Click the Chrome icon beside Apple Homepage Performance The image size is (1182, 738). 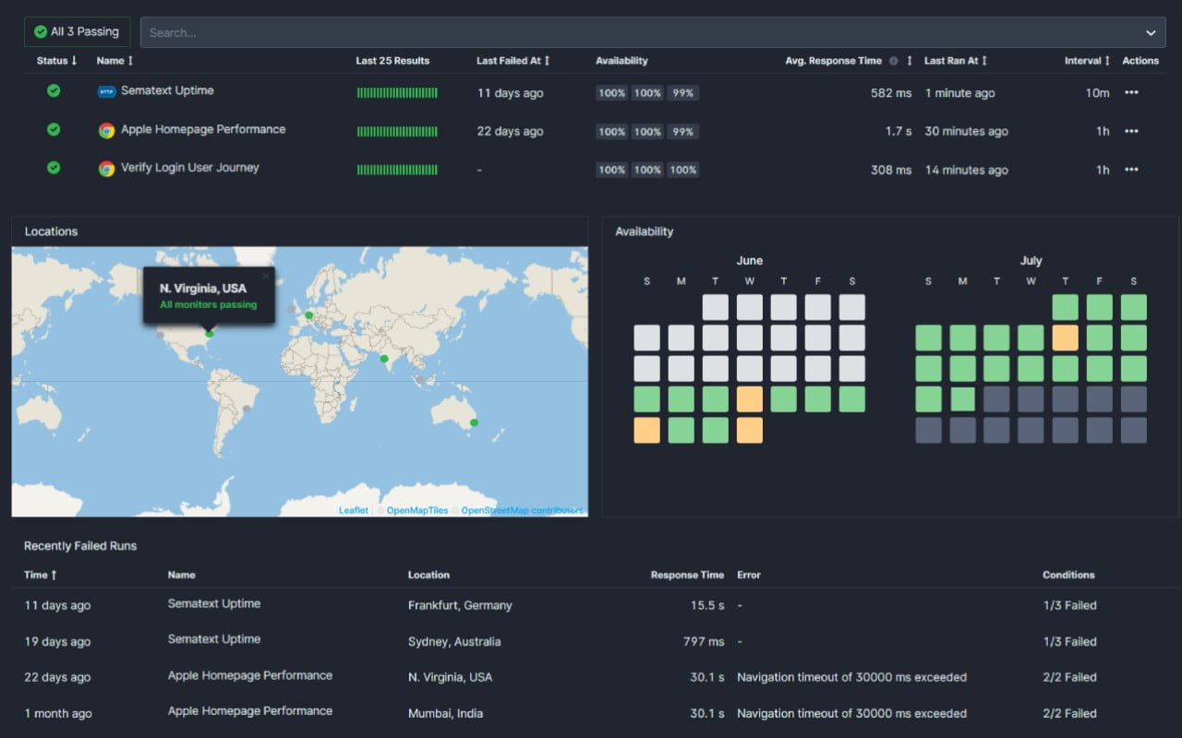[106, 130]
